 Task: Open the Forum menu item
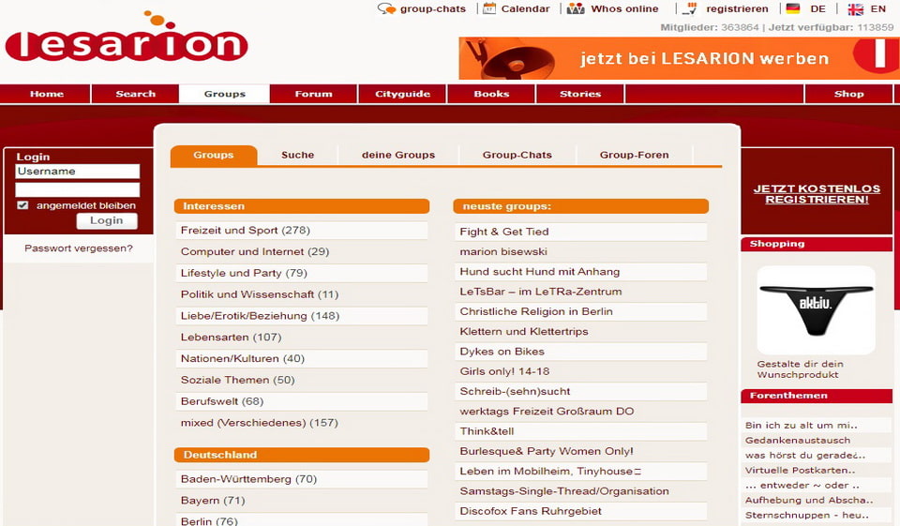(313, 94)
